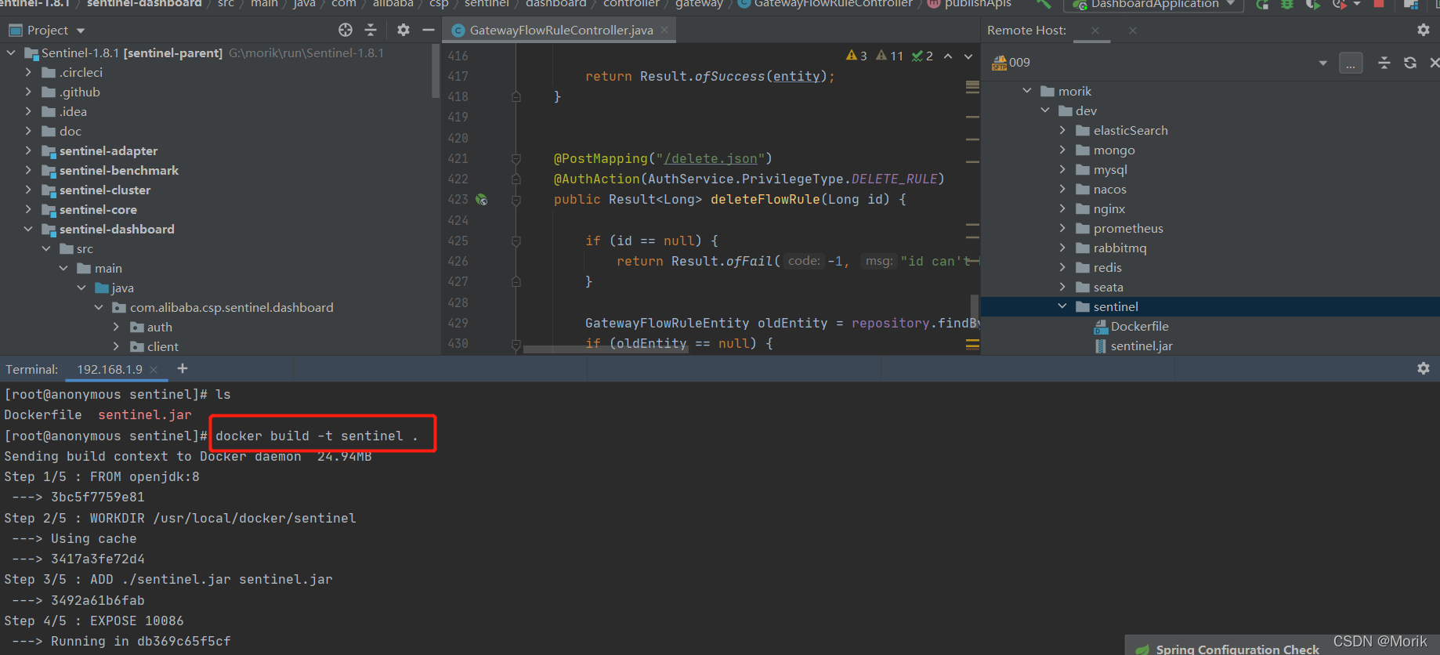Expand the sentinel-benchmark module
Viewport: 1440px width, 655px height.
(x=29, y=170)
